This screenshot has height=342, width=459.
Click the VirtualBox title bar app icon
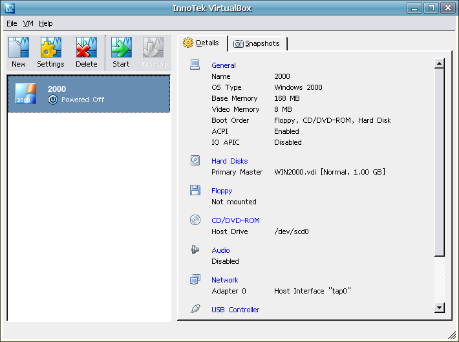10,8
